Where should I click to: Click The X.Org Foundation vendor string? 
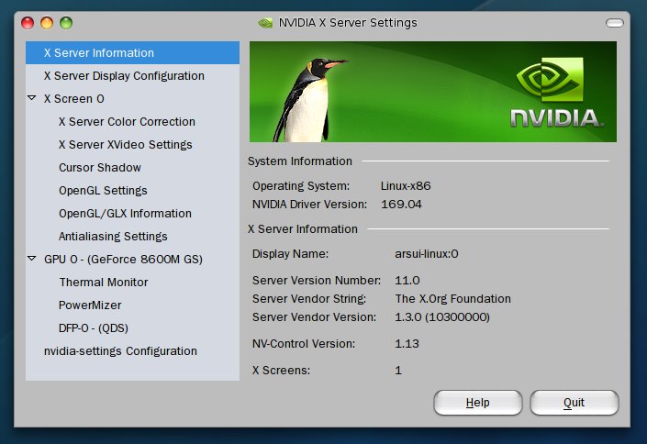(x=453, y=299)
